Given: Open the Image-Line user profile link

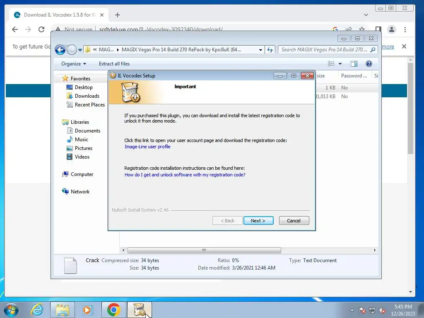Looking at the screenshot, I should (x=147, y=147).
